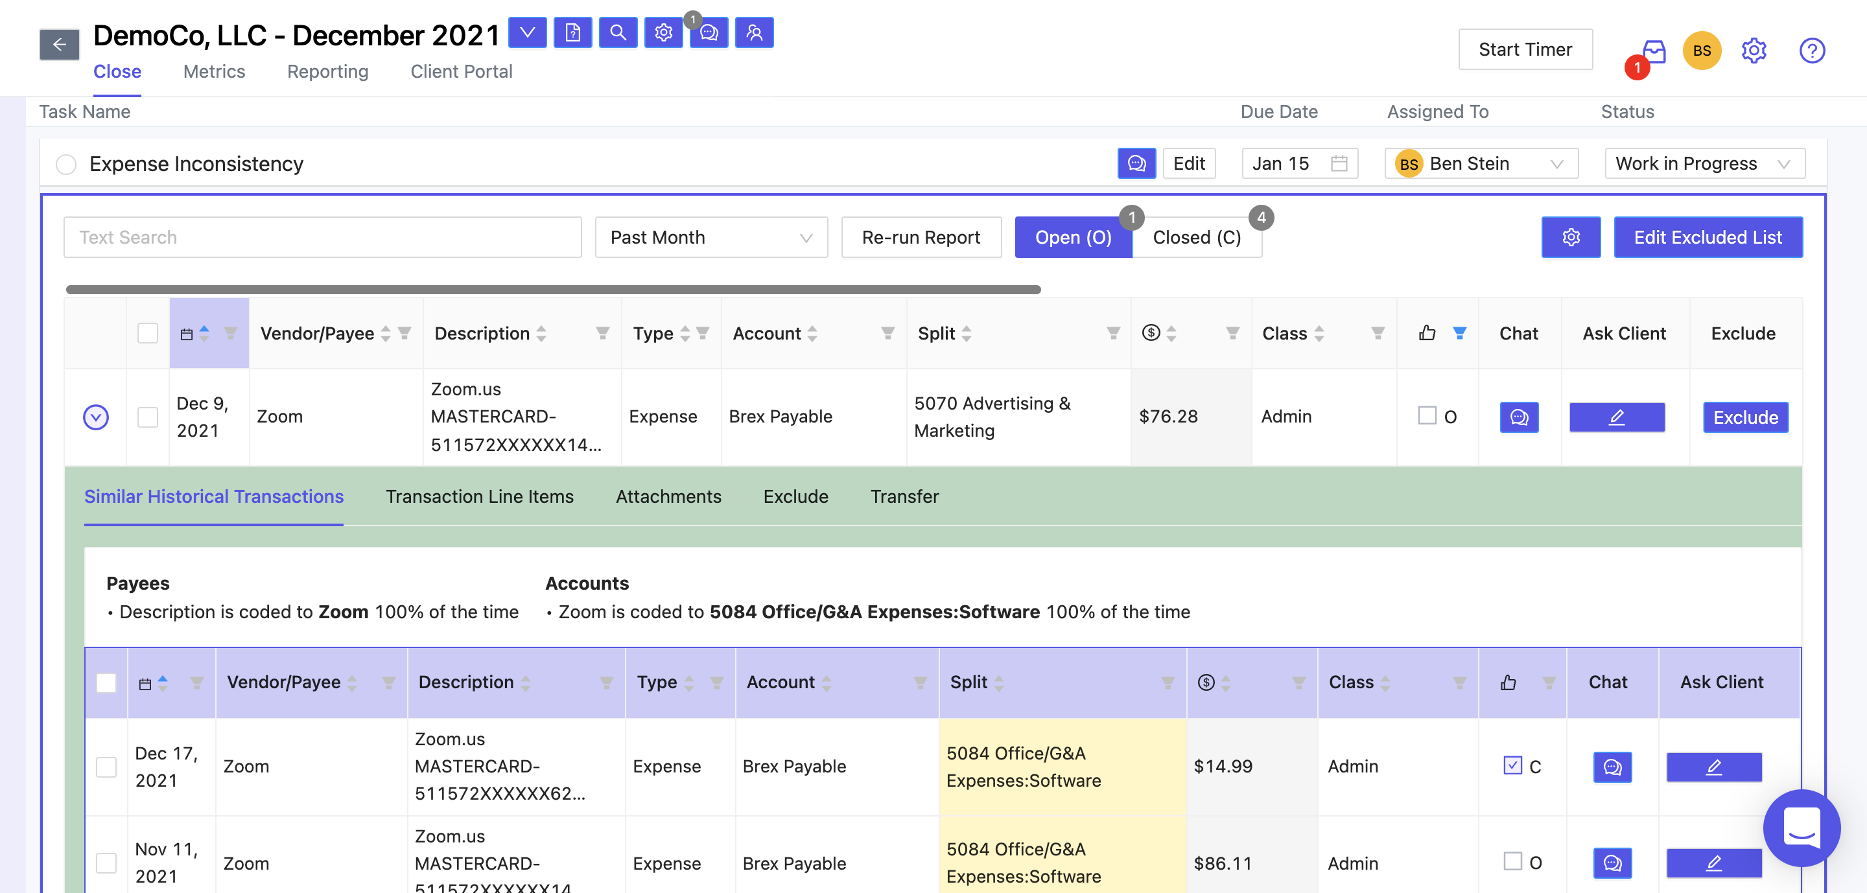Select the Dec 9 Zoom row checkbox

click(147, 417)
